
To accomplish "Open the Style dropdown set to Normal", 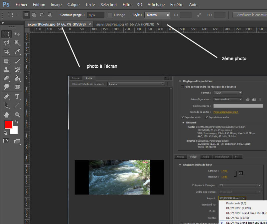I will pyautogui.click(x=157, y=15).
